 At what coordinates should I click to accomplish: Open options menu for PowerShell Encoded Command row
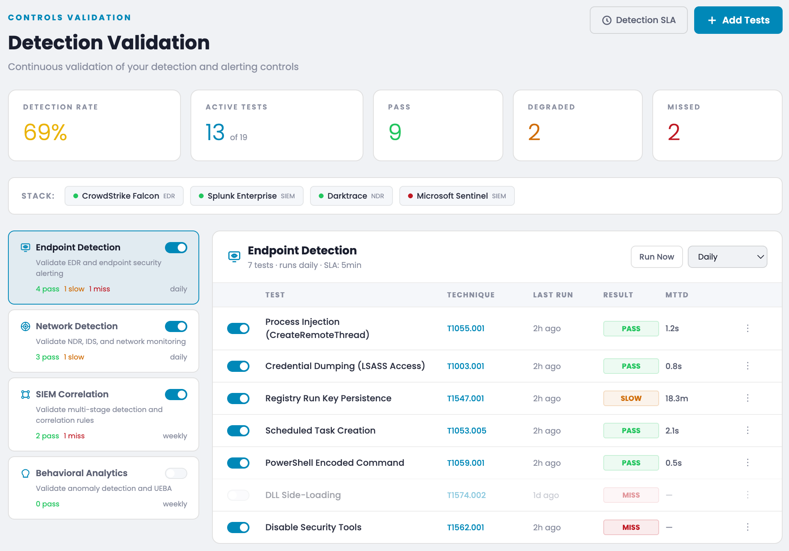click(748, 463)
